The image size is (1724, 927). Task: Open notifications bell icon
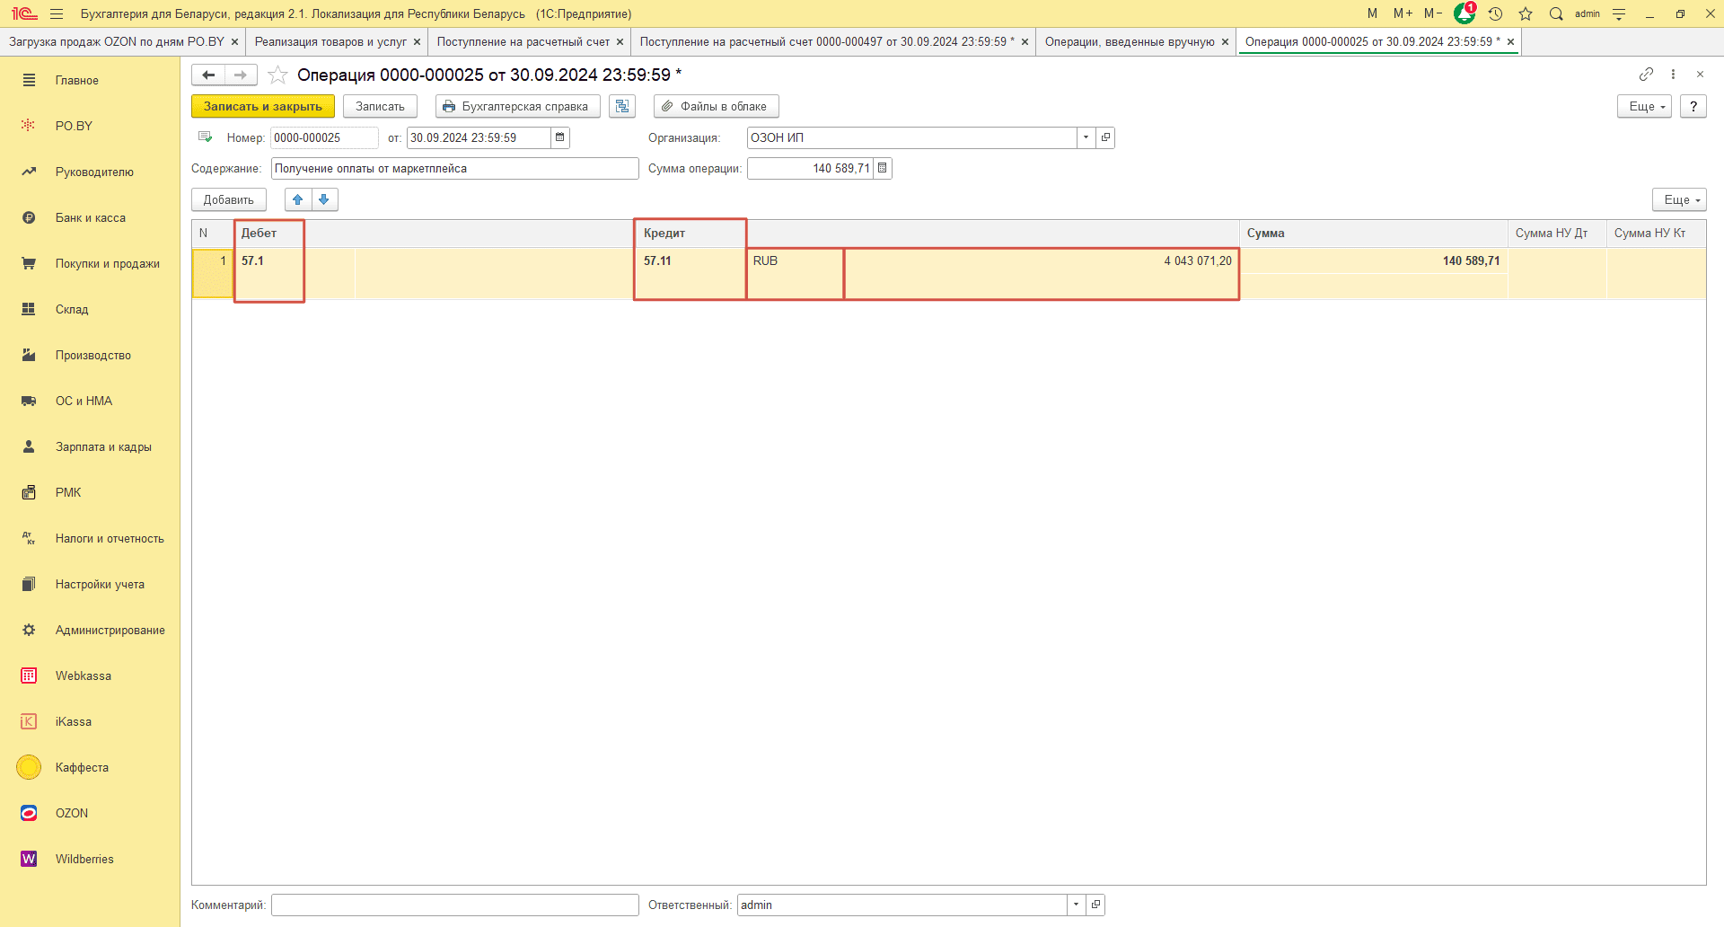1464,13
